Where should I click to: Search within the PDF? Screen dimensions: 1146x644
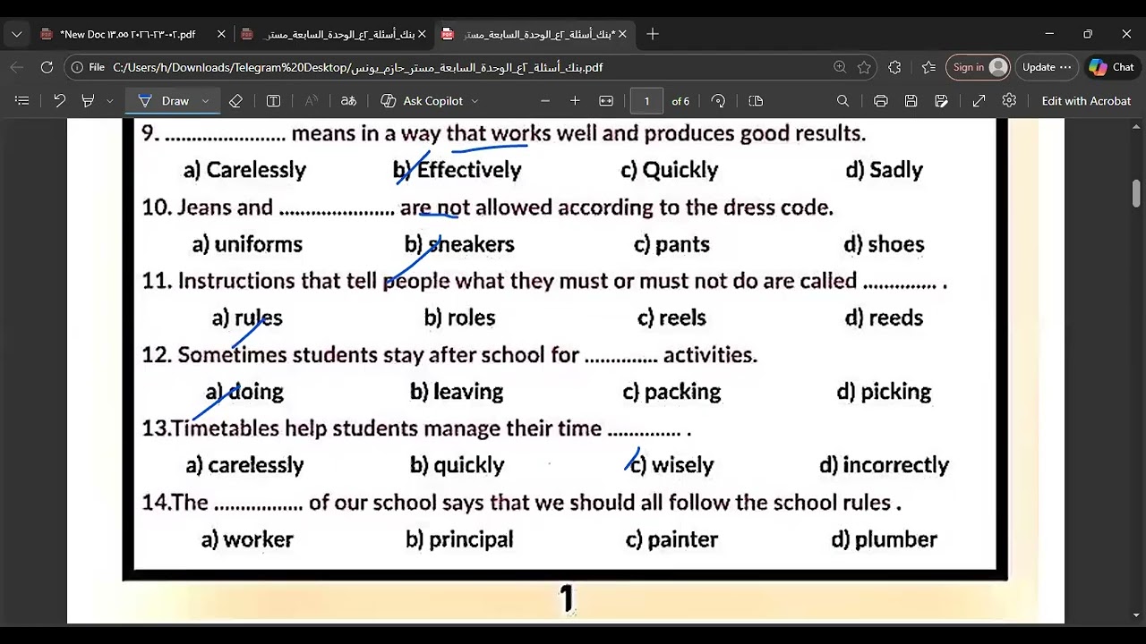(842, 101)
